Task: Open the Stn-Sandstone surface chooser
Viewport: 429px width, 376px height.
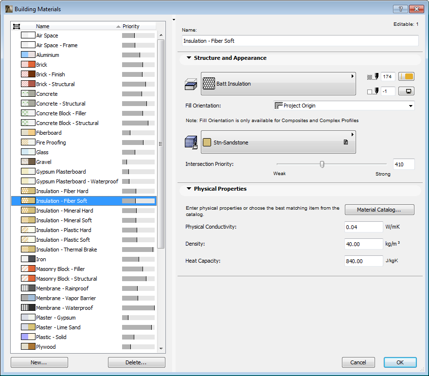Action: tap(278, 142)
